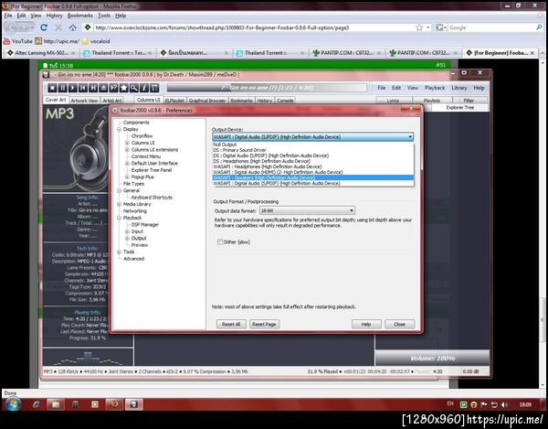Close the Preferences dialog with Close button

tap(399, 324)
